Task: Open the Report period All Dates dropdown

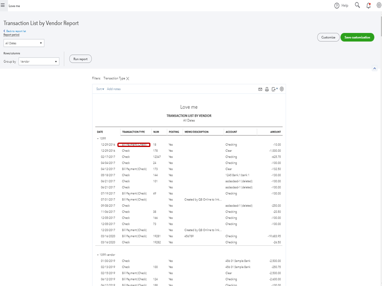Action: click(x=24, y=43)
